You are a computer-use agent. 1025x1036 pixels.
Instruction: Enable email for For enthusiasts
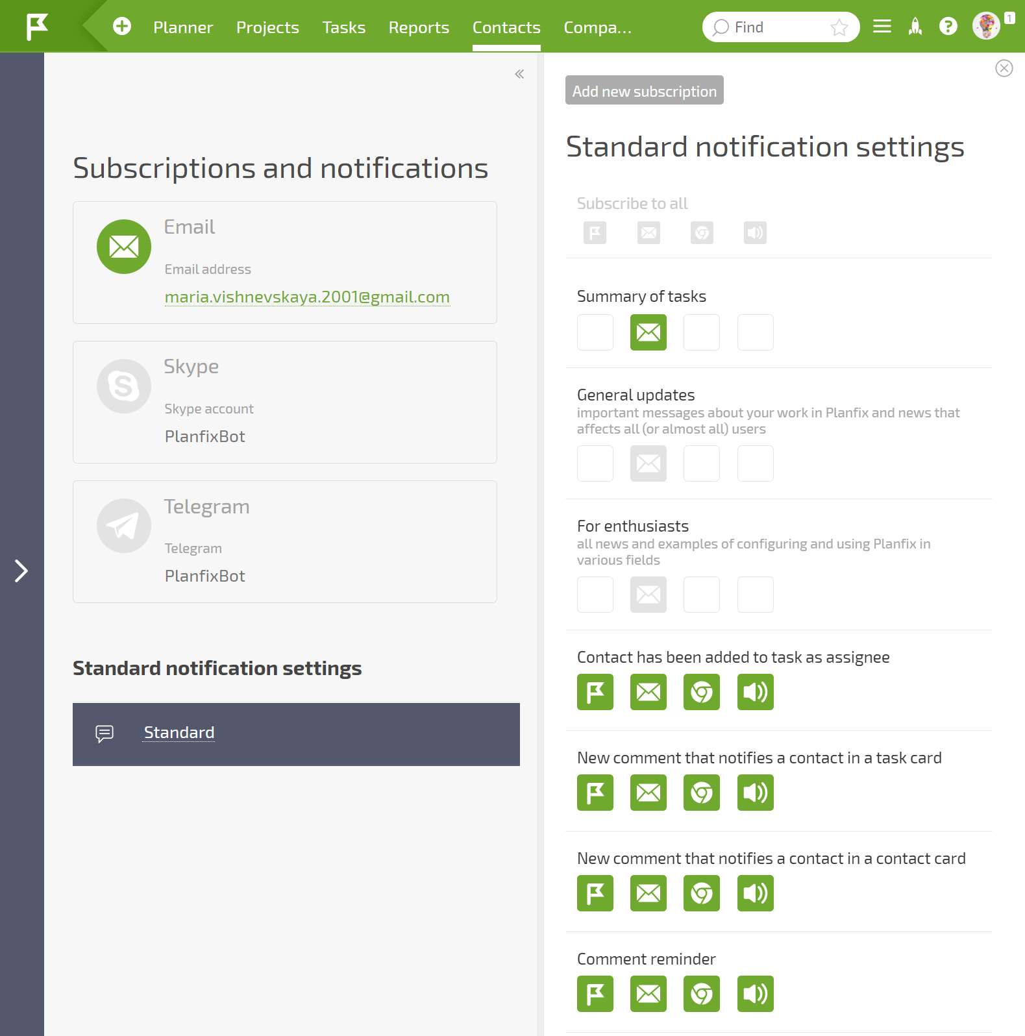648,595
